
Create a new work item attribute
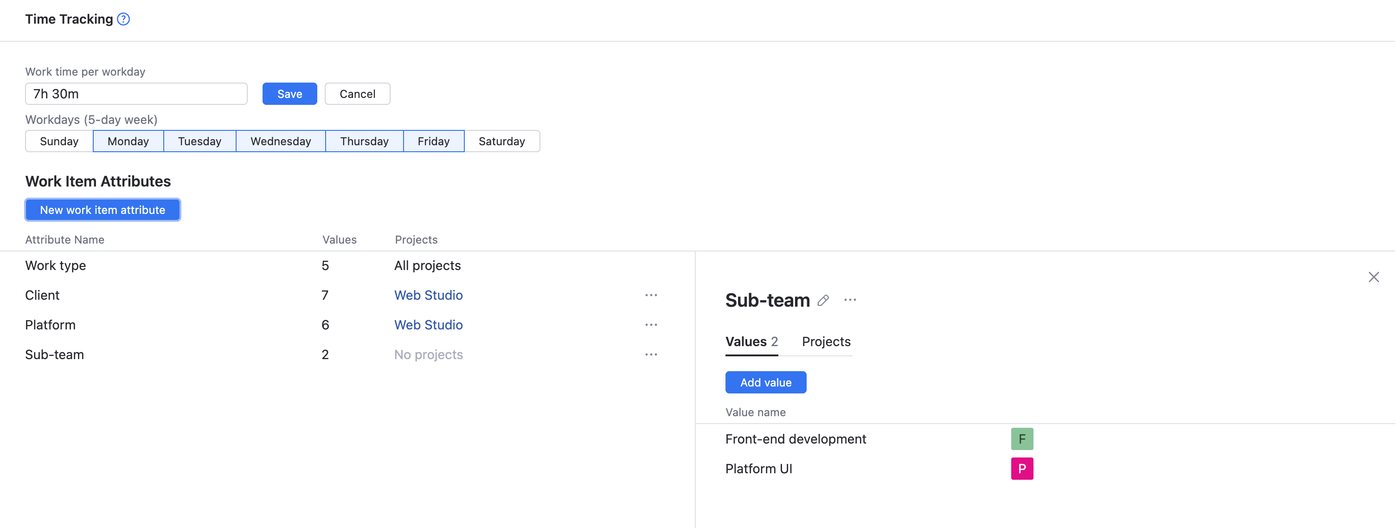click(103, 210)
